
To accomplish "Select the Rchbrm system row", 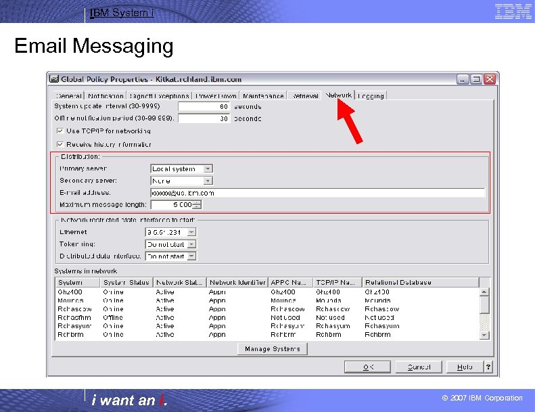I will click(267, 335).
